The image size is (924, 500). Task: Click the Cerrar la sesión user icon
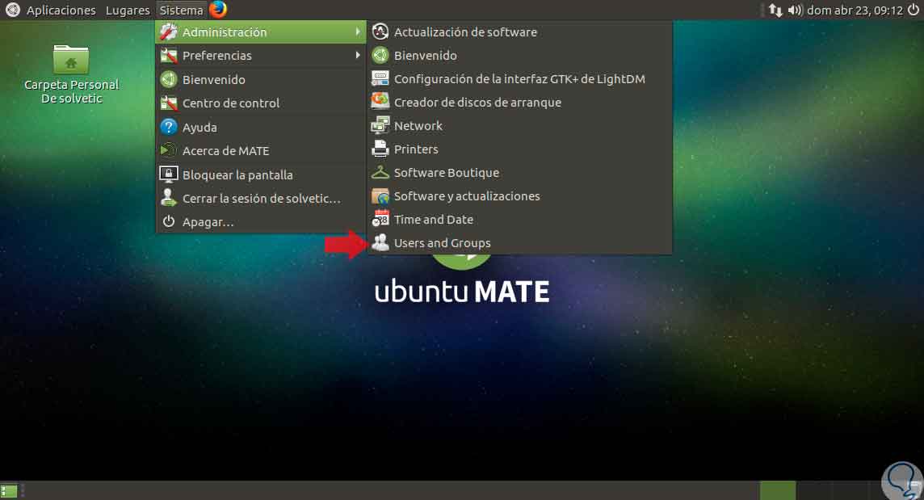[169, 198]
